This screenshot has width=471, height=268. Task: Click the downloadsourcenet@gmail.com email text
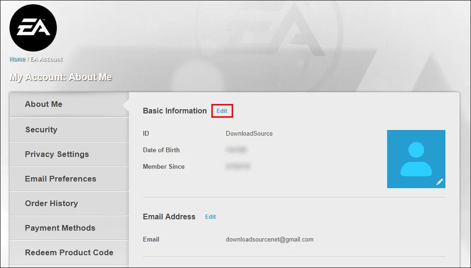pos(270,240)
